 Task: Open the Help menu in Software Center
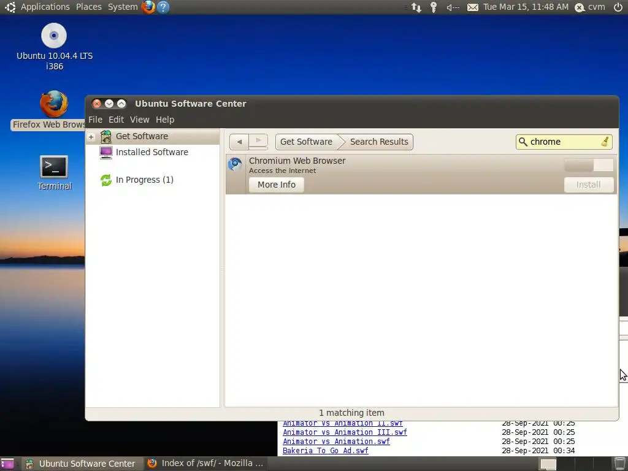(x=165, y=120)
